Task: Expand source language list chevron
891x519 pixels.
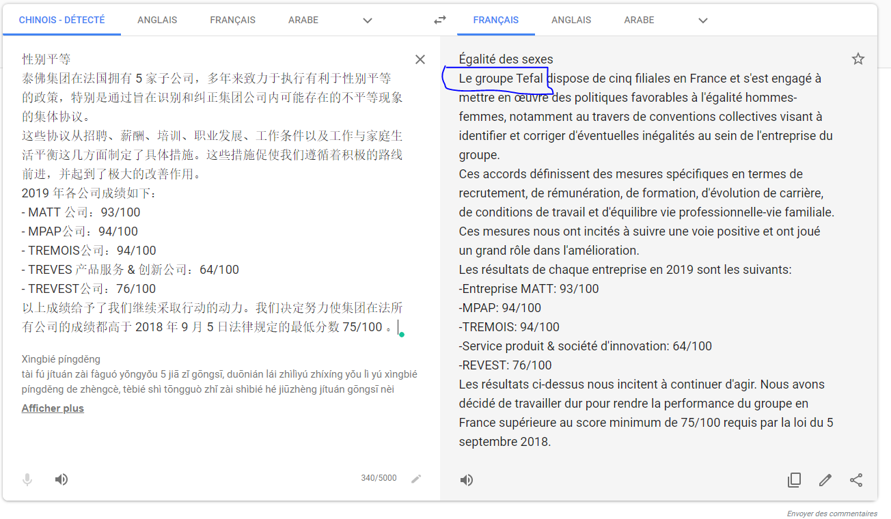Action: click(368, 20)
